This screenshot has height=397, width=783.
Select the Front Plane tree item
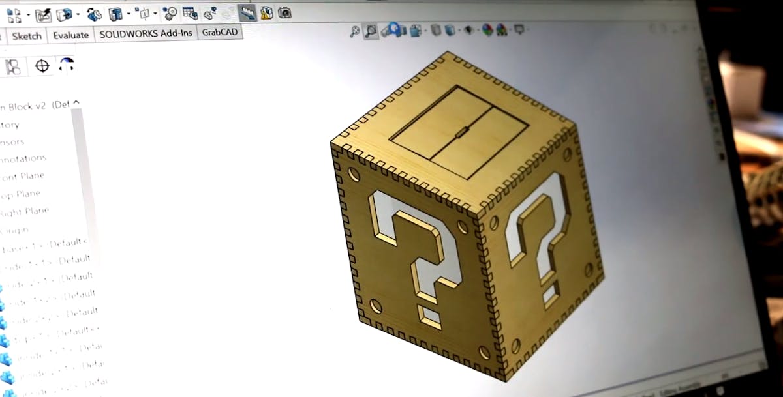click(23, 176)
